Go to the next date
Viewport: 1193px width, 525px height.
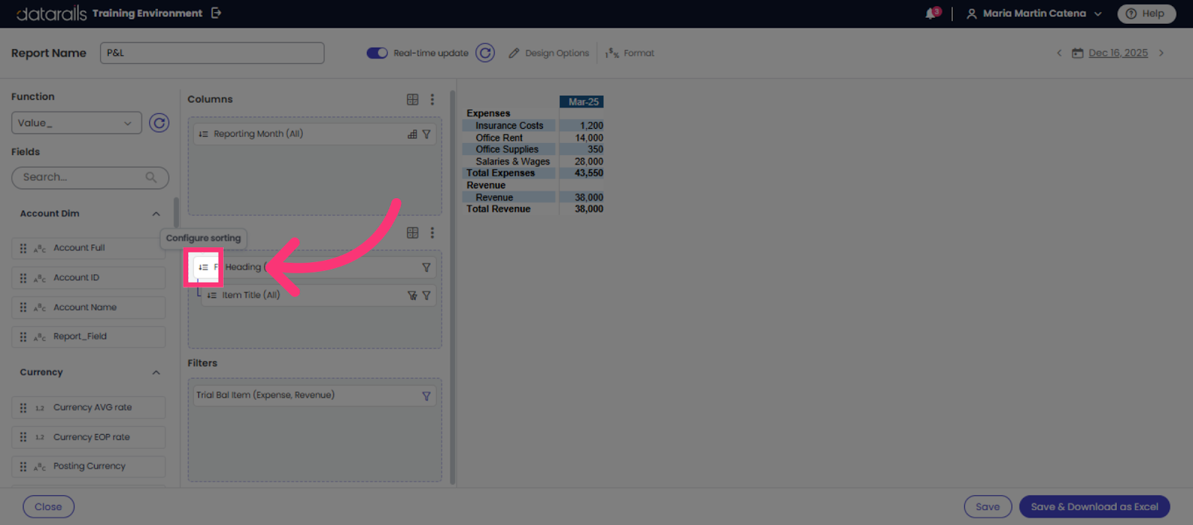[x=1161, y=53]
